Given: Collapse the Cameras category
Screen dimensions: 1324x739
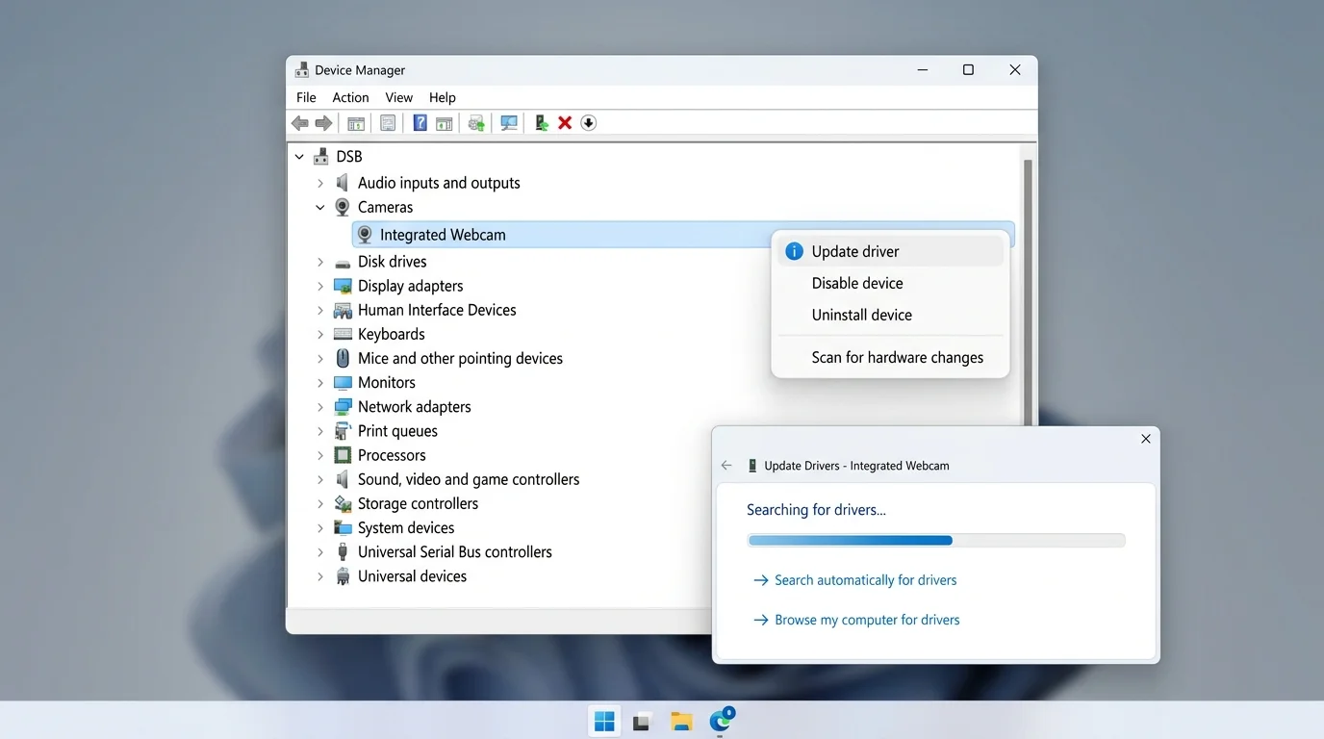Looking at the screenshot, I should pos(320,207).
